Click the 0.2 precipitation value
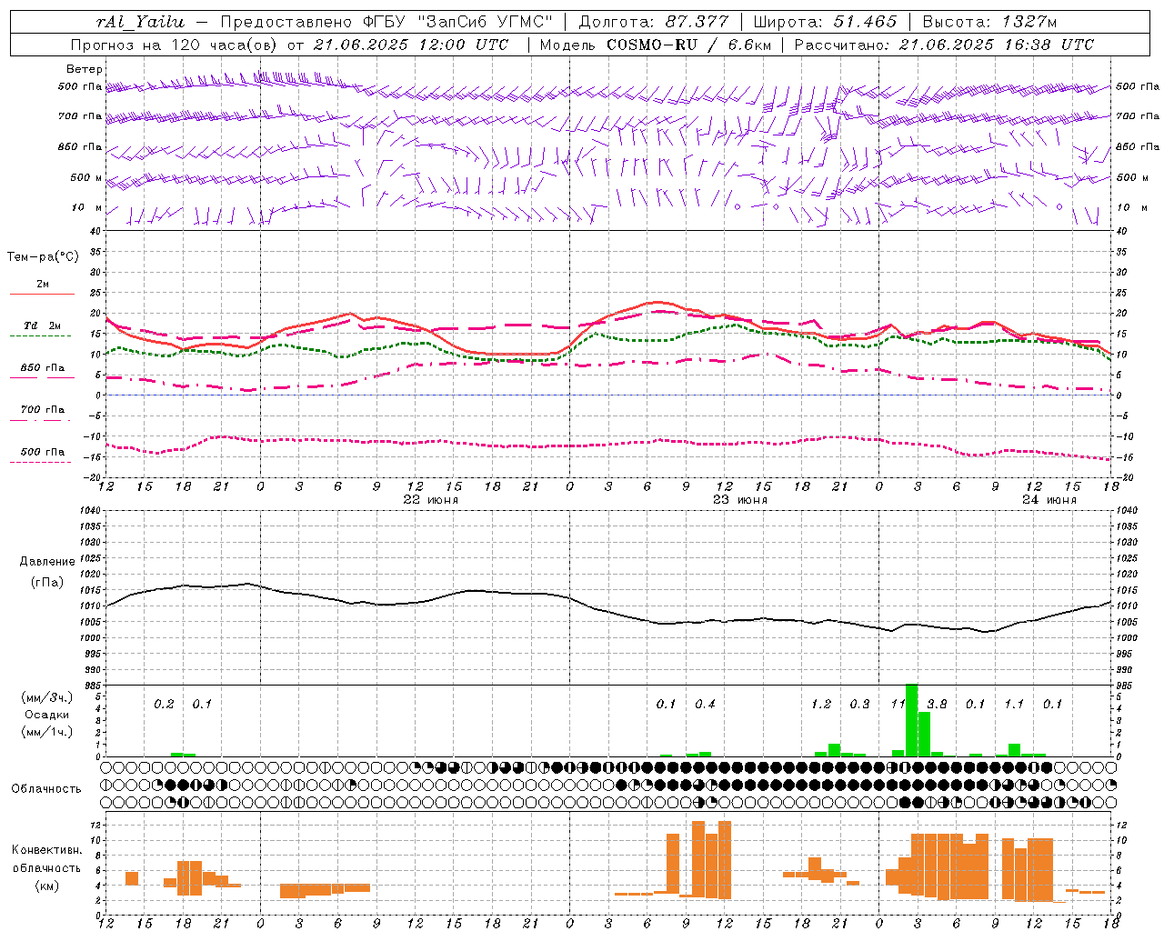 pos(164,705)
